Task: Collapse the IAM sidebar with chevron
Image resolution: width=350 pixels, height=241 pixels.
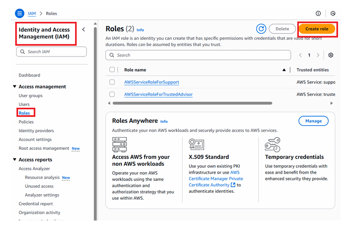Action: [x=83, y=29]
